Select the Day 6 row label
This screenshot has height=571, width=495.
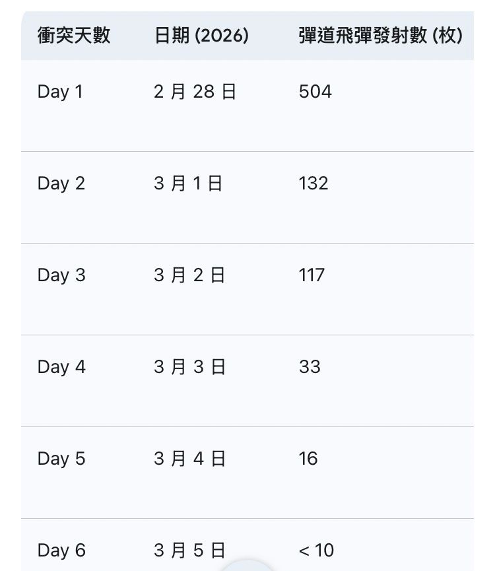pyautogui.click(x=61, y=551)
